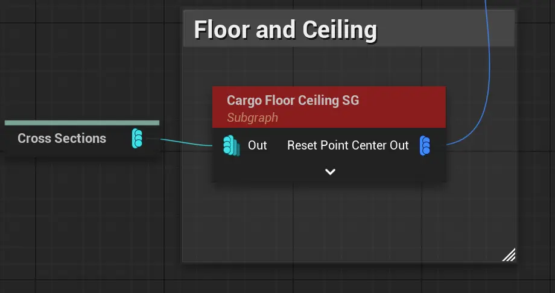
Task: Click the Reset Point Center Out label
Action: [x=347, y=145]
